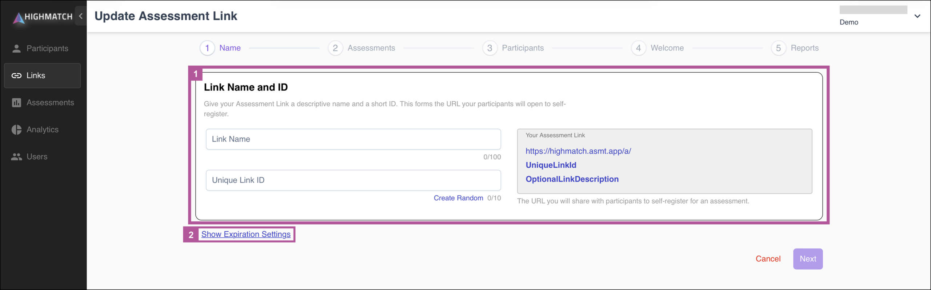The image size is (931, 290).
Task: Focus the Link Name input field
Action: 353,139
